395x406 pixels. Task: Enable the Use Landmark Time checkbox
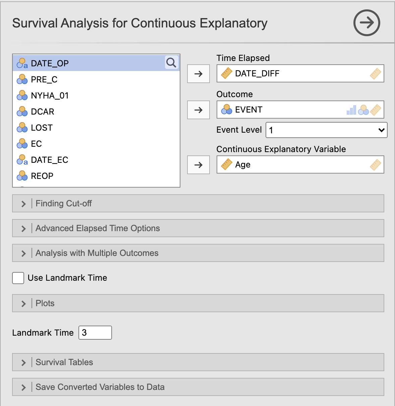[18, 278]
